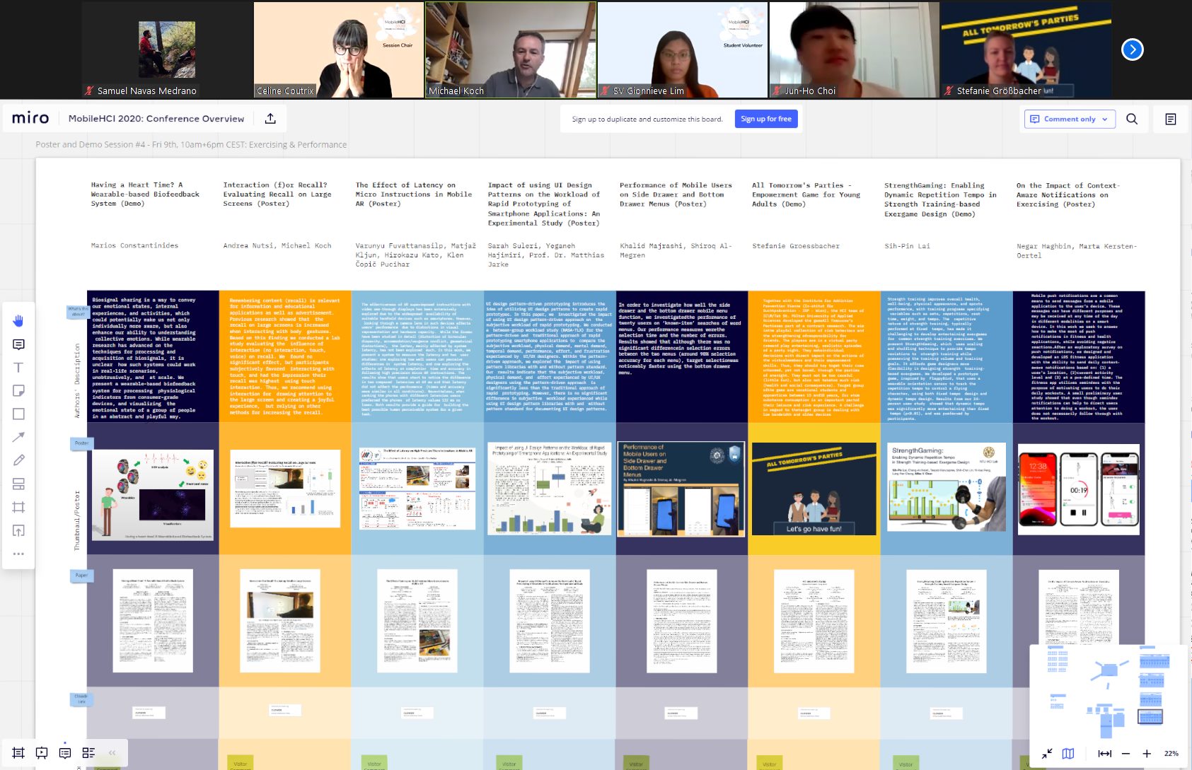This screenshot has height=770, width=1192.
Task: Select the Pen drawing tool
Action: tap(18, 460)
